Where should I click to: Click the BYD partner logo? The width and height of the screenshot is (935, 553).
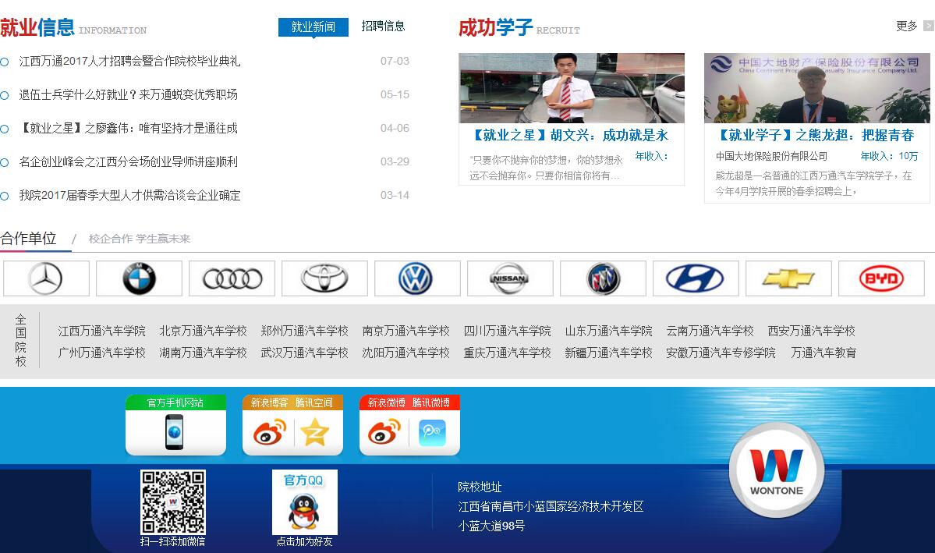tap(881, 278)
